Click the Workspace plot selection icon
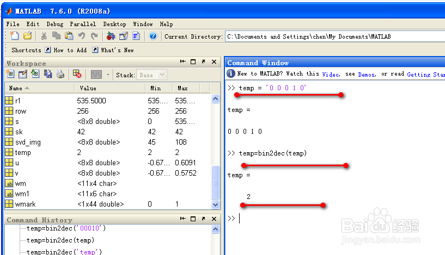Image resolution: width=445 pixels, height=255 pixels. tap(96, 75)
